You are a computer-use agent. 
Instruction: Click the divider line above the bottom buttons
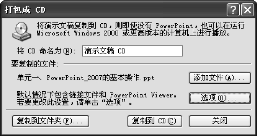point(129,109)
